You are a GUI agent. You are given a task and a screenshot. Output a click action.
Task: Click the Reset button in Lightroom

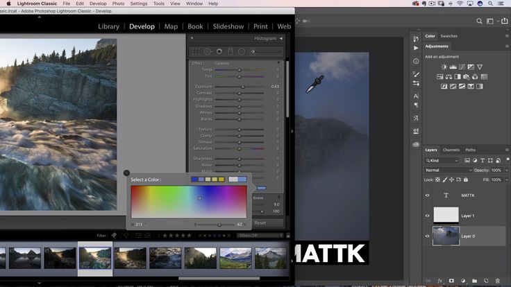260,223
